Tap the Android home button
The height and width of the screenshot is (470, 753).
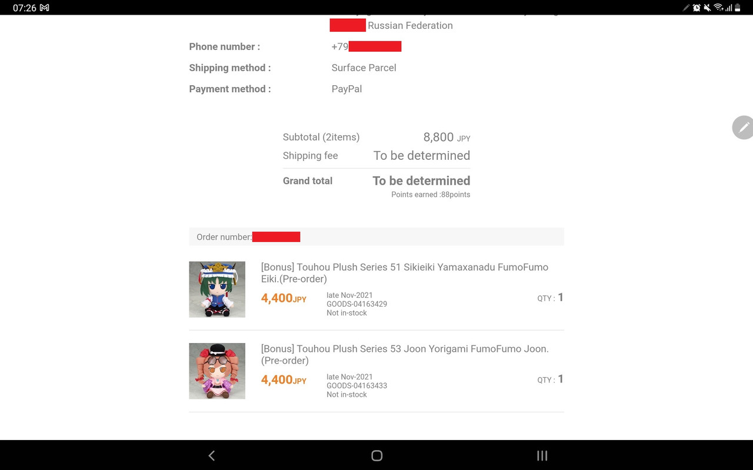(377, 455)
